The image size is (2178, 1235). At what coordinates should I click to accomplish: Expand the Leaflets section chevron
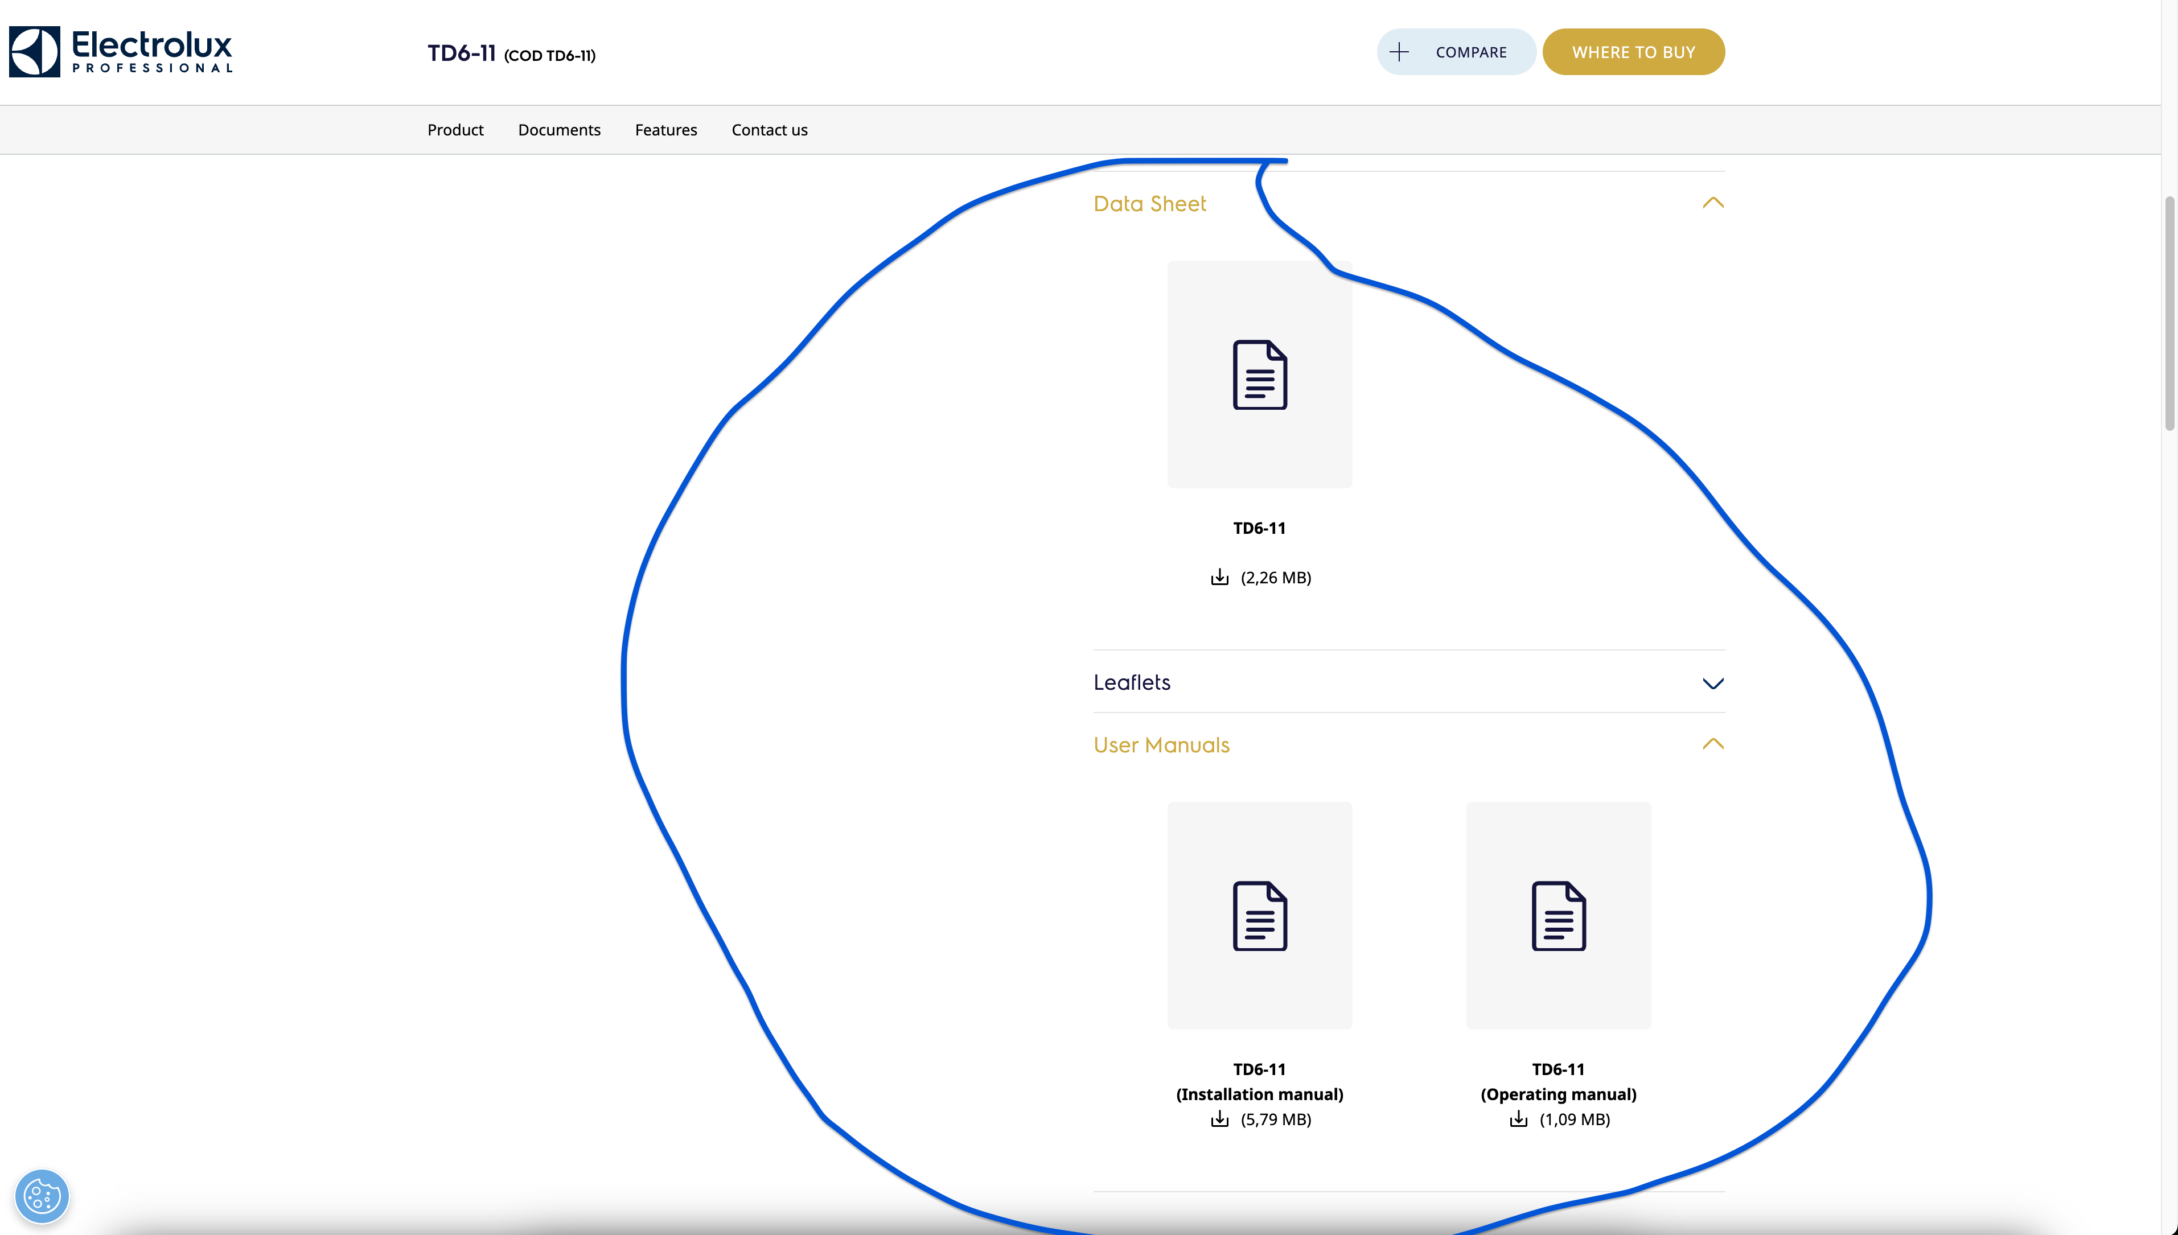tap(1712, 683)
